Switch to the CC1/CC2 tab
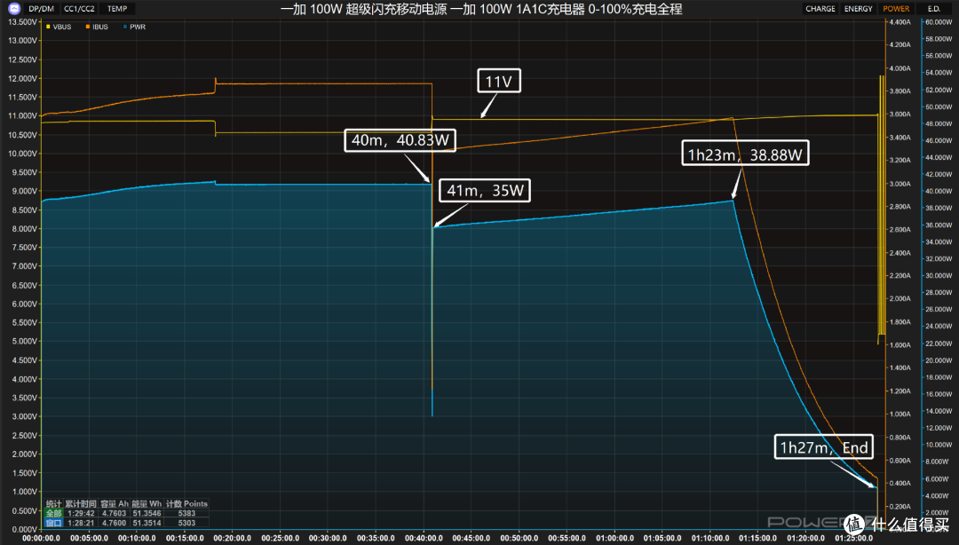 coord(80,9)
